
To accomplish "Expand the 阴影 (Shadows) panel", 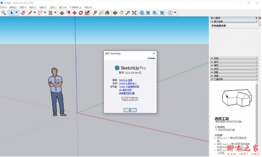I will pos(234,72).
